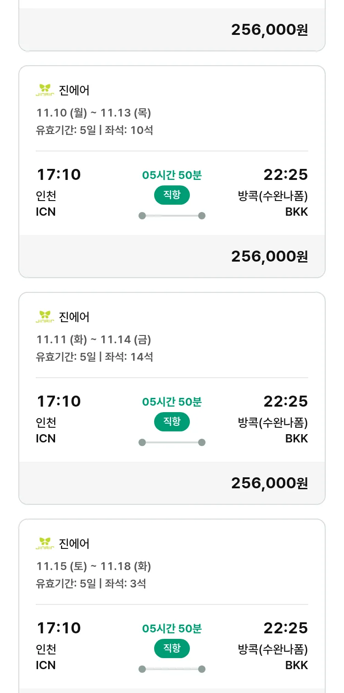Click Jin Air logo on 11.10 flight card
Viewport: 344px width, 693px height.
point(44,90)
